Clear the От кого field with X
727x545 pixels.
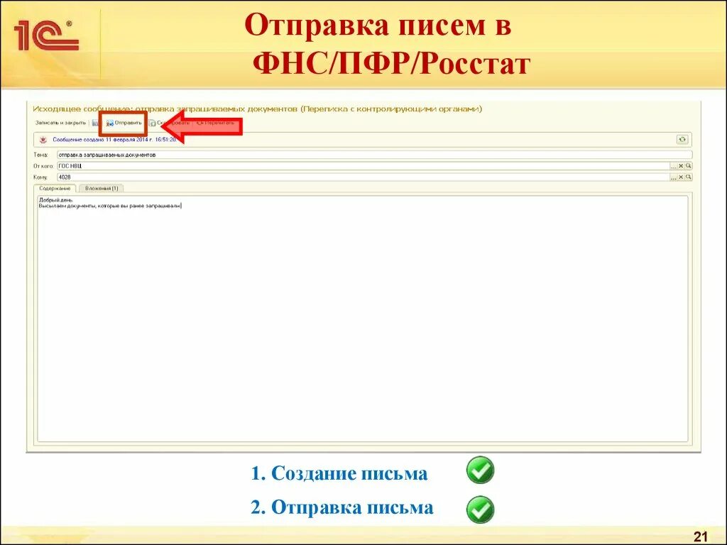681,166
